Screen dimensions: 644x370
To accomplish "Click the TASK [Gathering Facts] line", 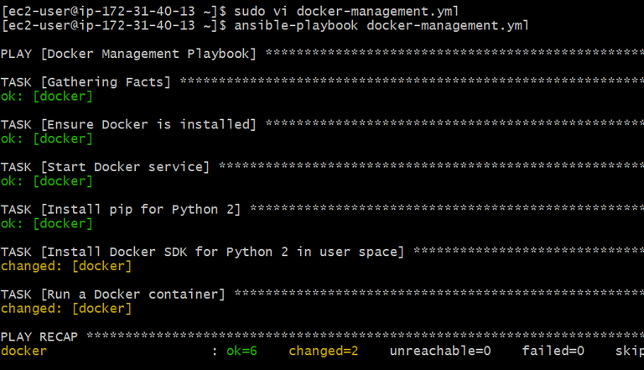I will click(x=86, y=82).
